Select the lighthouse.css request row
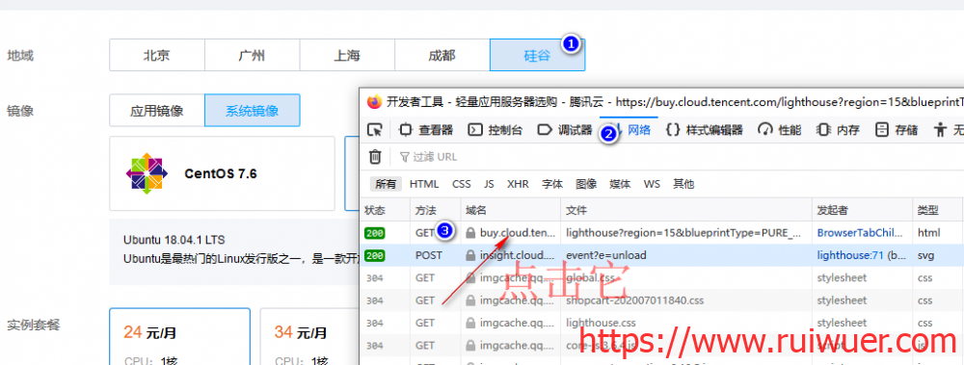 click(662, 323)
